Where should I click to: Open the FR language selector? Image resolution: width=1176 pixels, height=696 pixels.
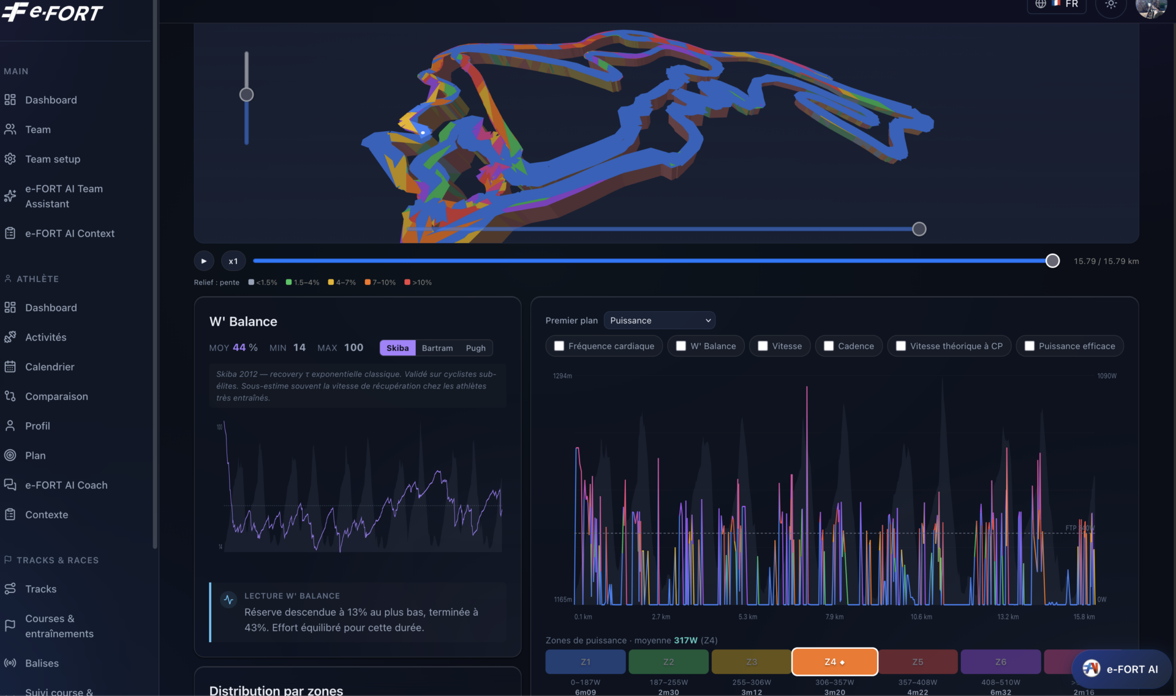tap(1057, 5)
